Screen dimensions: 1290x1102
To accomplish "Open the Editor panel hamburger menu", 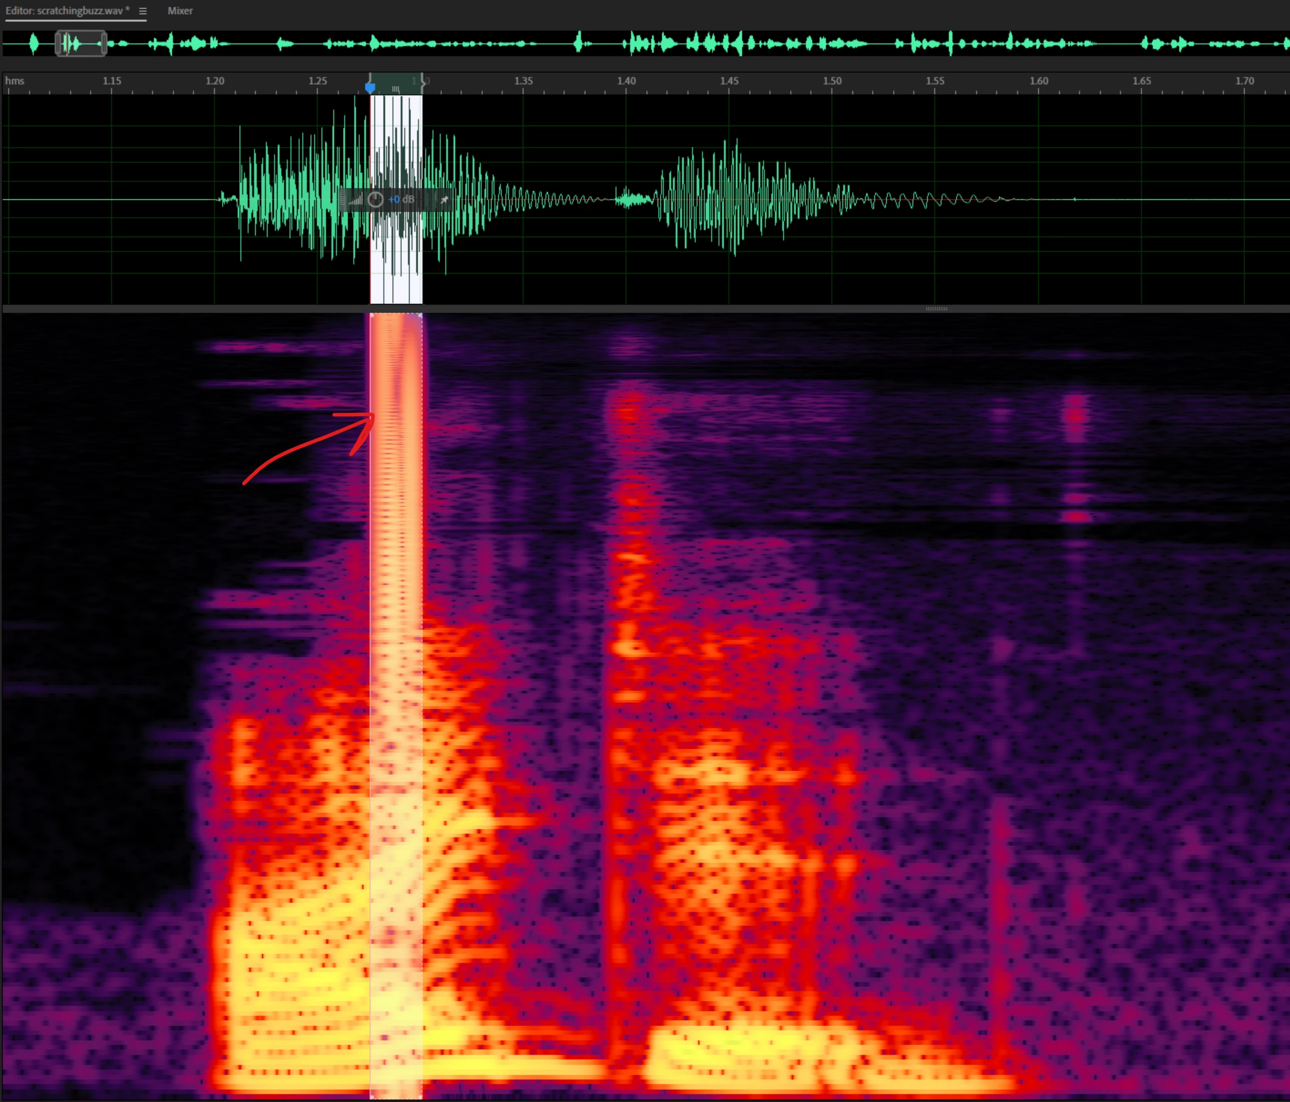I will [x=143, y=11].
